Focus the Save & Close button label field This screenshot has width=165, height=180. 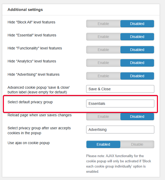coord(120,89)
